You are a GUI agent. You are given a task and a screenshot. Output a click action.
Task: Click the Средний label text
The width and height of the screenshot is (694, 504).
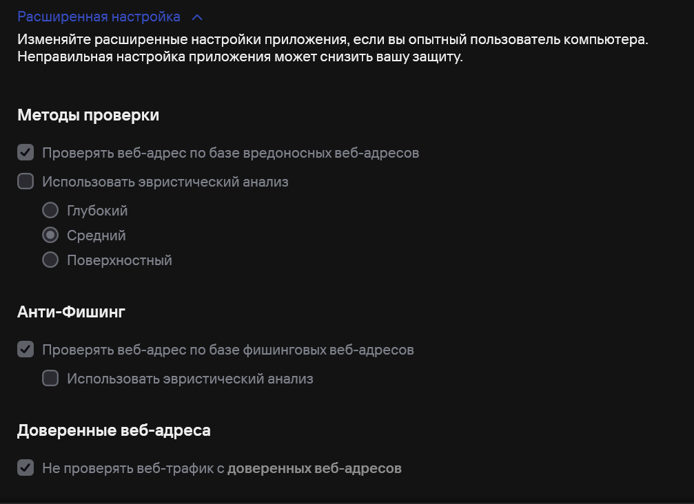tap(96, 235)
